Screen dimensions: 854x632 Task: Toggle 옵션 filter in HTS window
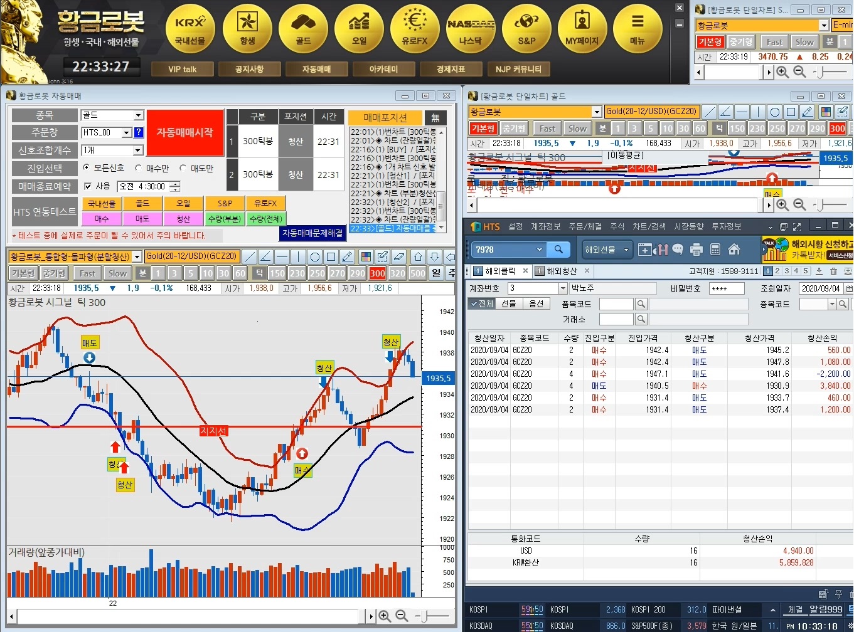click(x=536, y=303)
